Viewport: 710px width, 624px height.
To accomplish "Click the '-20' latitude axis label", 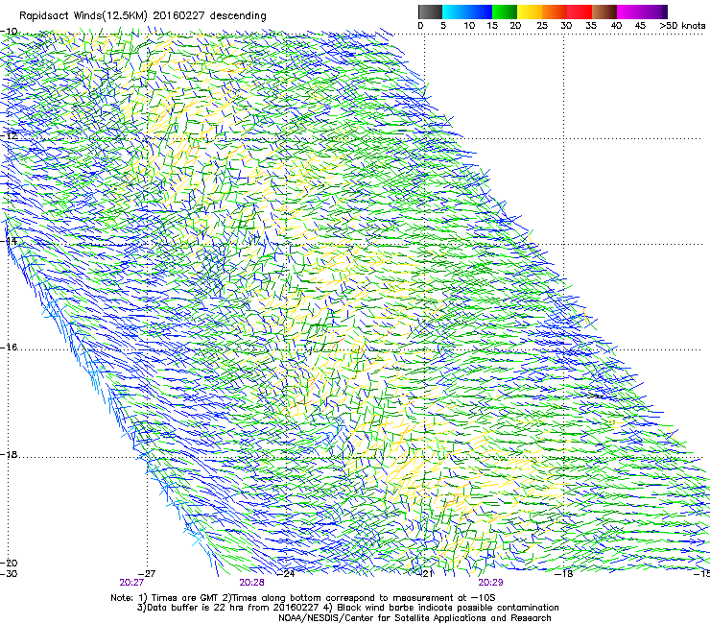I will click(9, 563).
